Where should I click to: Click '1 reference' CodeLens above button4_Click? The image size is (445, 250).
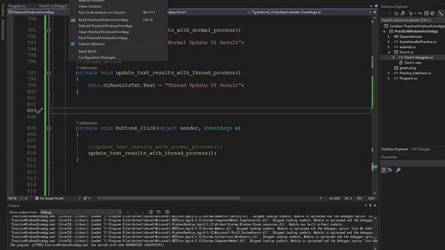point(86,123)
